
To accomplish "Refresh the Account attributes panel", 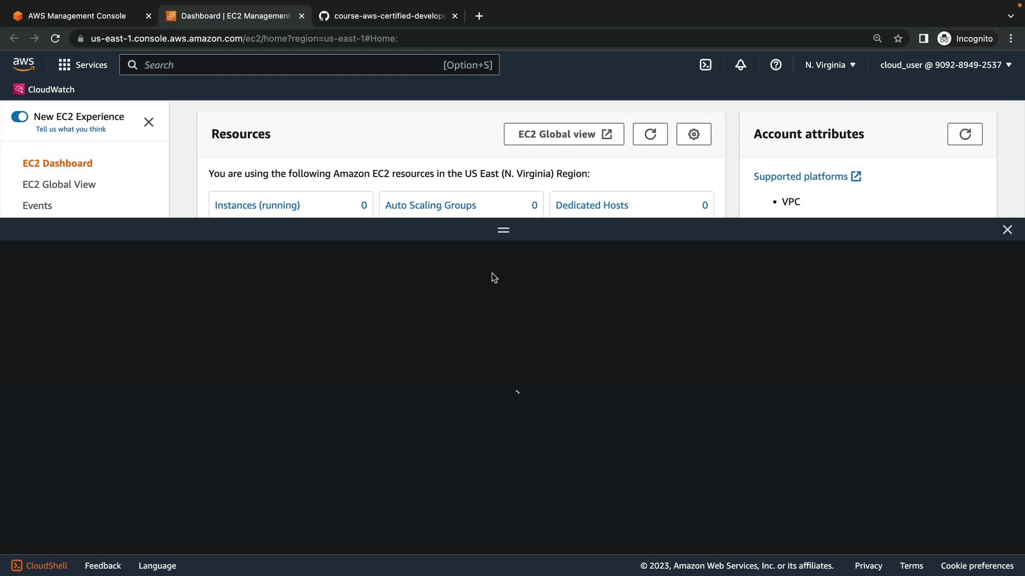I will tap(964, 134).
